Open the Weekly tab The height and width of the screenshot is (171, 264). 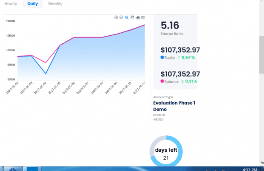tap(55, 4)
